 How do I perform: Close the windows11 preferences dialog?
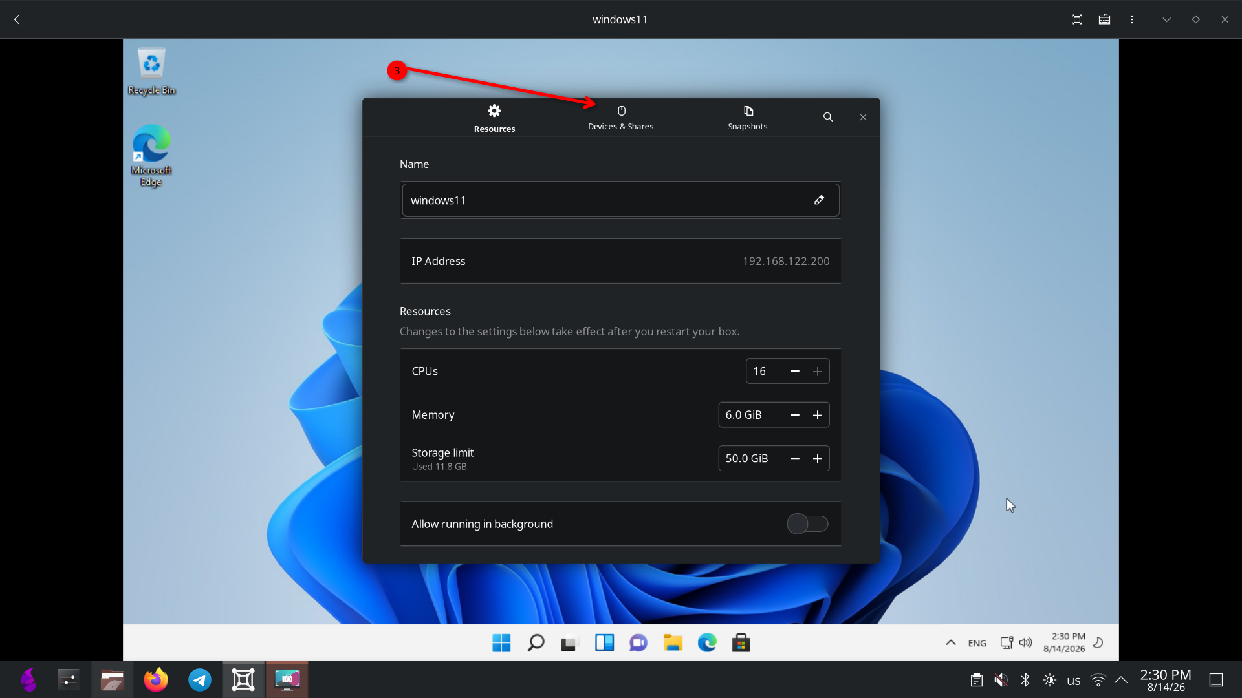pyautogui.click(x=863, y=117)
